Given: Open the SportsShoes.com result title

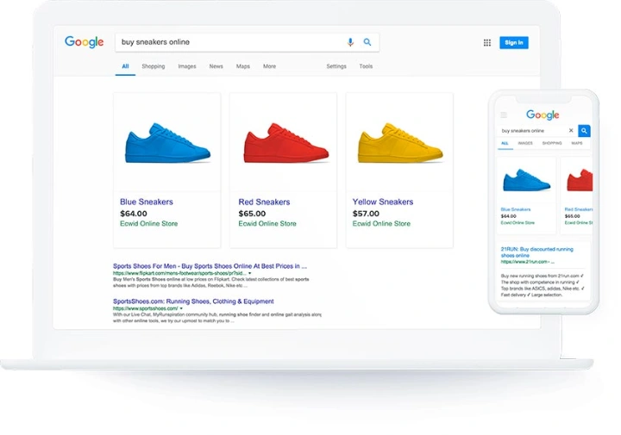Looking at the screenshot, I should coord(193,301).
